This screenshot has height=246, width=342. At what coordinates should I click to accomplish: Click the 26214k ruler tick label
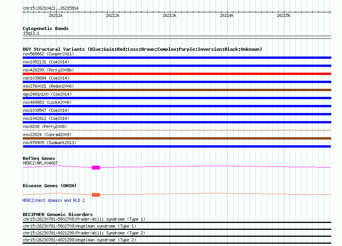click(227, 15)
